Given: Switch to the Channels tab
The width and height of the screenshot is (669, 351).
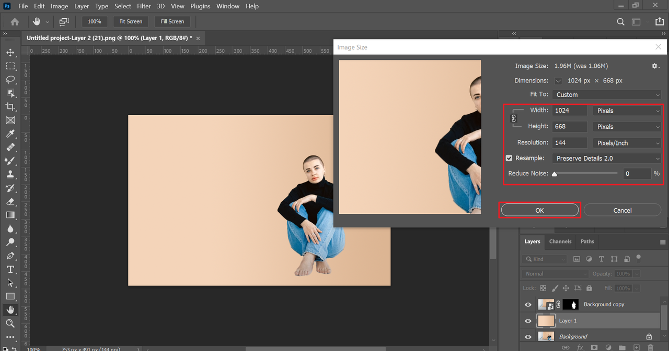Looking at the screenshot, I should click(x=560, y=241).
